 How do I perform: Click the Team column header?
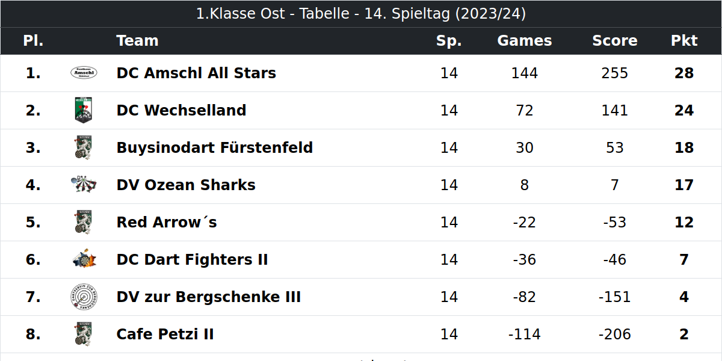[138, 41]
